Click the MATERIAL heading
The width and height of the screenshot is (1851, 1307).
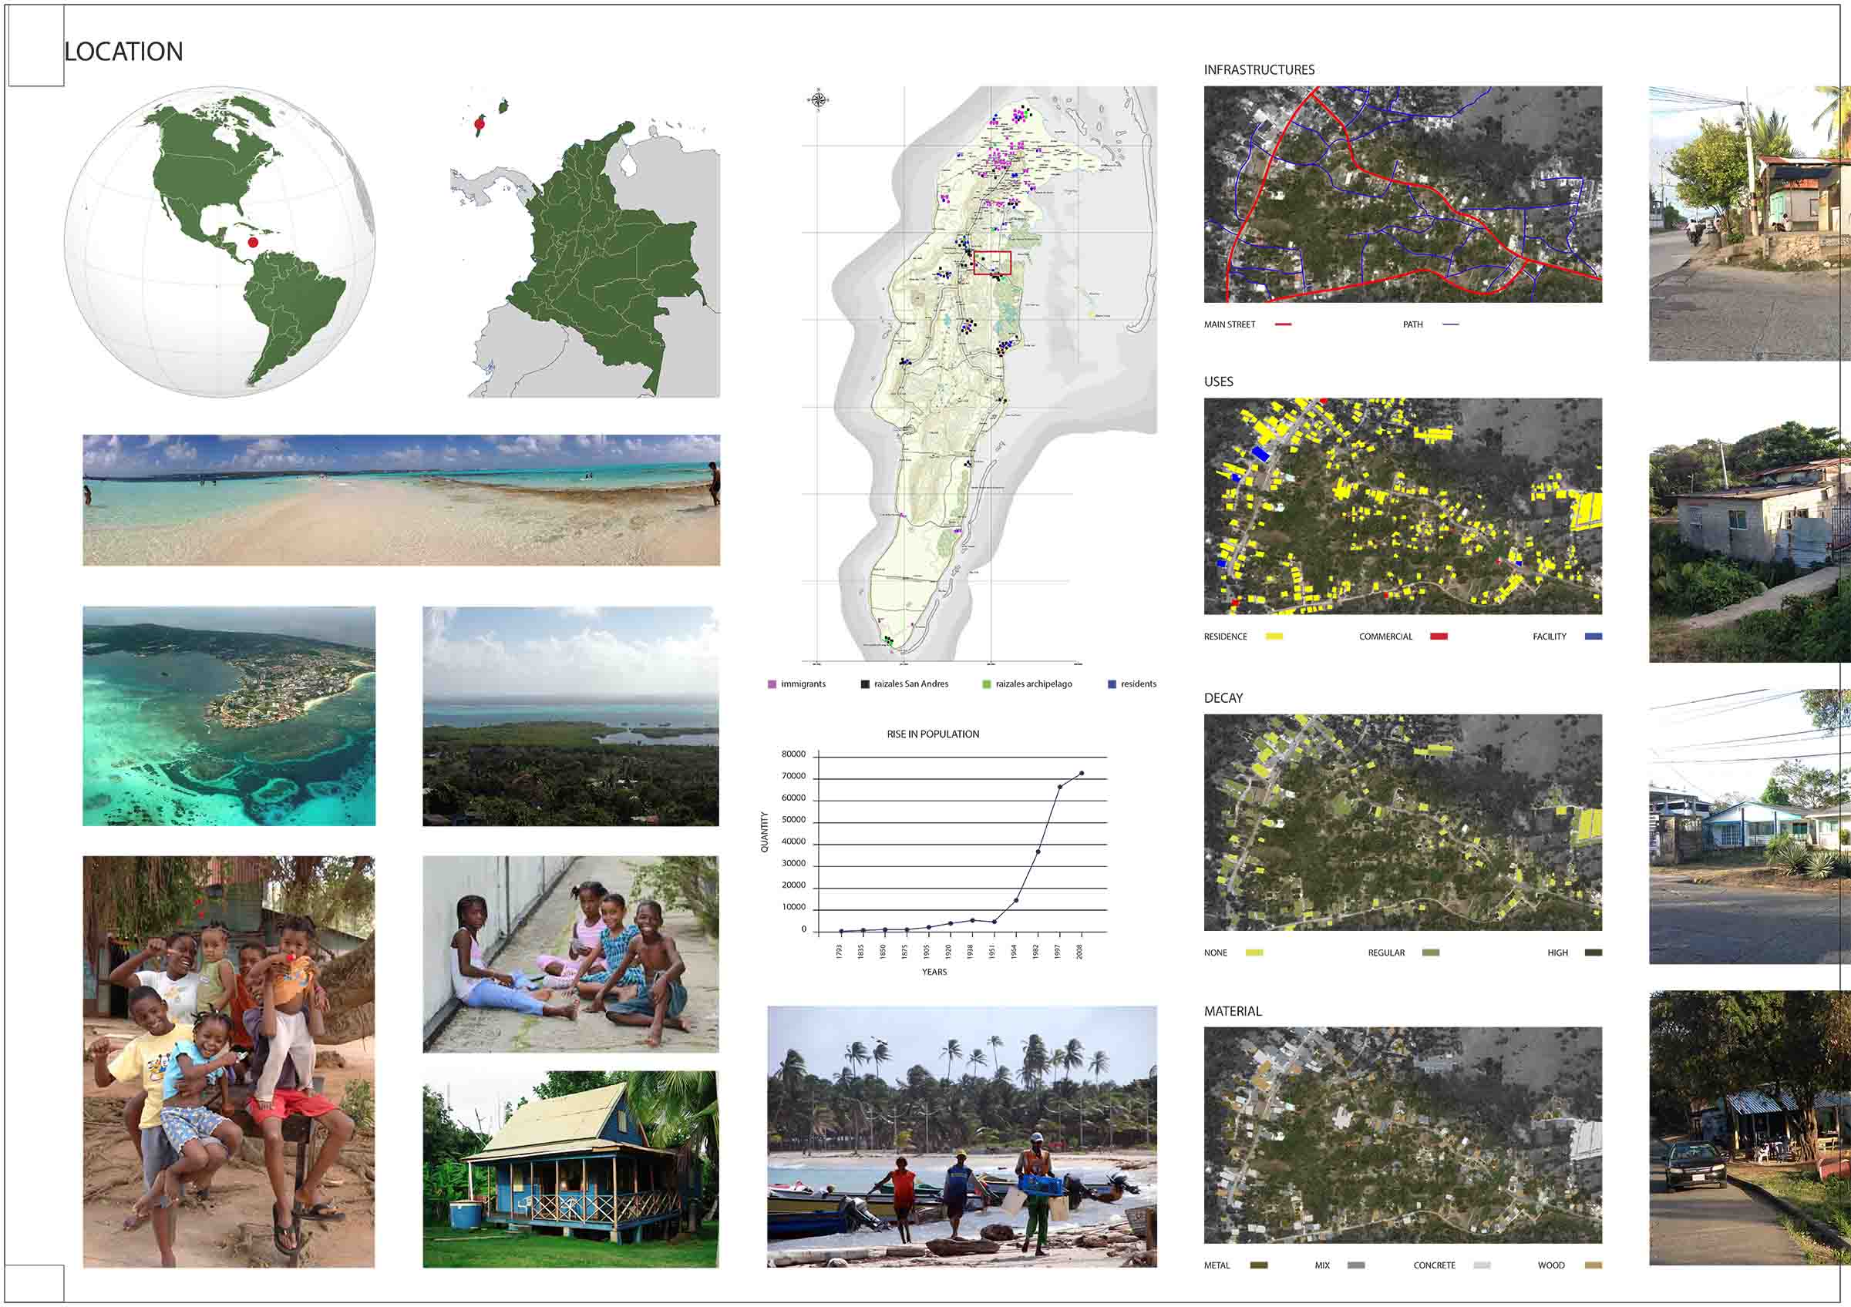coord(1233,1011)
